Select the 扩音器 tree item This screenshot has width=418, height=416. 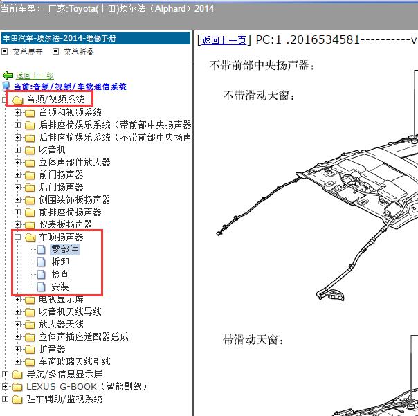click(53, 349)
